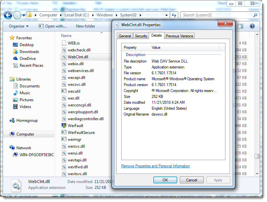Click the Homegroup icon in sidebar
This screenshot has height=202, width=267.
(12, 120)
